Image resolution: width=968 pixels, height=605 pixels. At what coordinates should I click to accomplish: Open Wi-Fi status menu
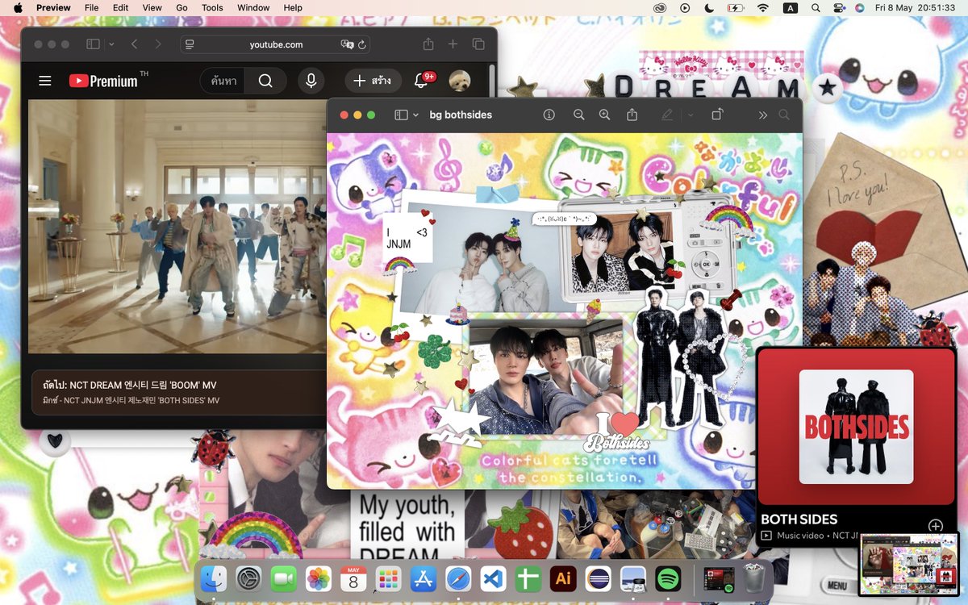click(762, 7)
